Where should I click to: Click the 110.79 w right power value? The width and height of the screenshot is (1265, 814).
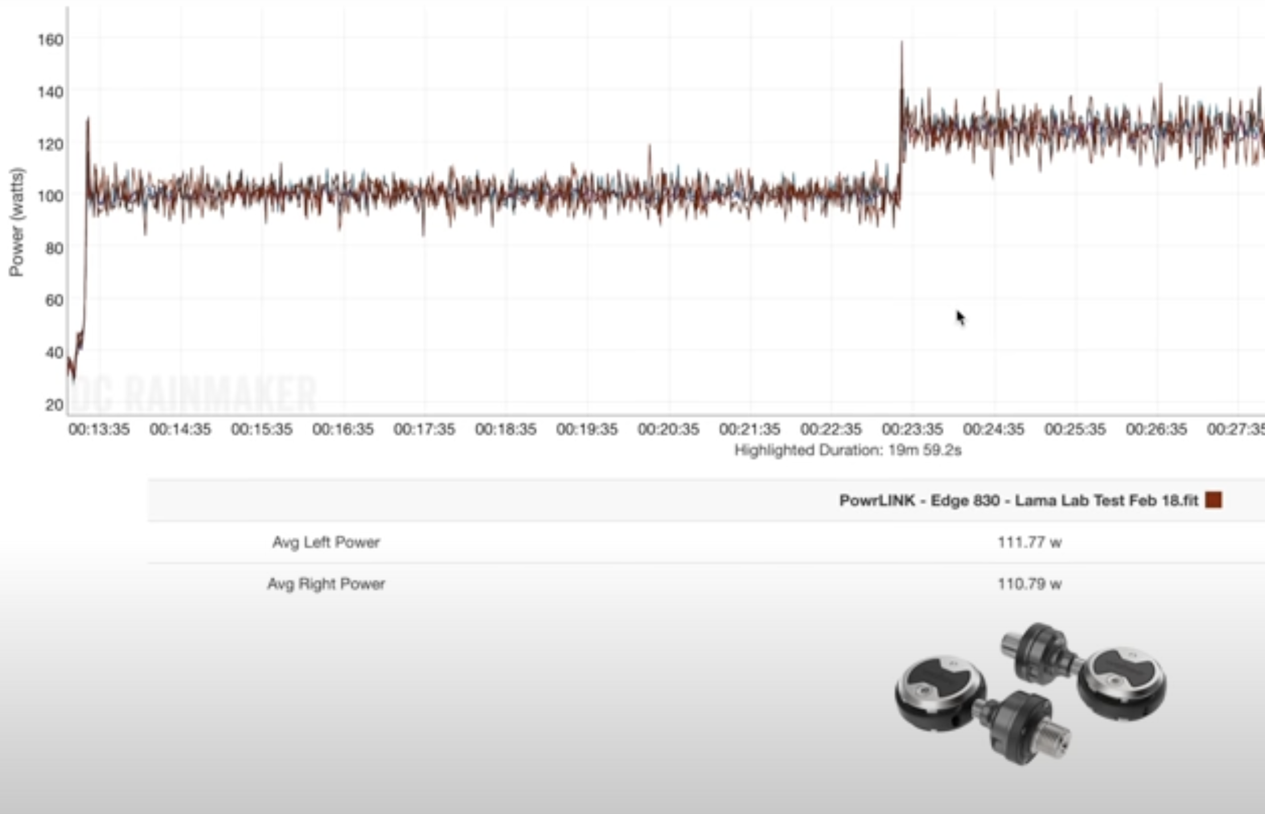click(x=1029, y=583)
